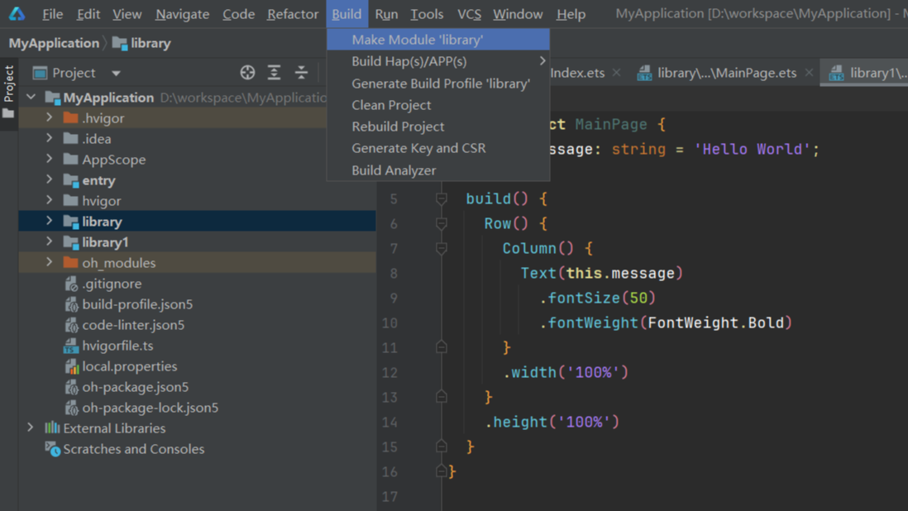
Task: Open the Navigate menu
Action: (183, 14)
